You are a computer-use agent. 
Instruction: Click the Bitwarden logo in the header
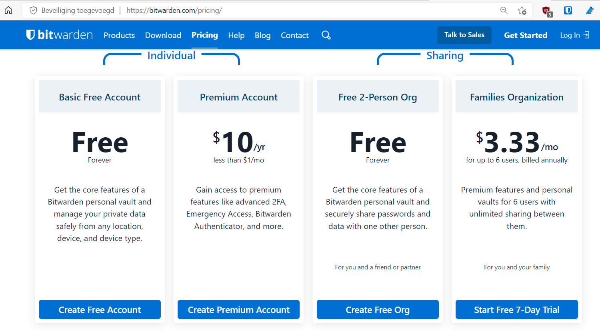click(59, 35)
